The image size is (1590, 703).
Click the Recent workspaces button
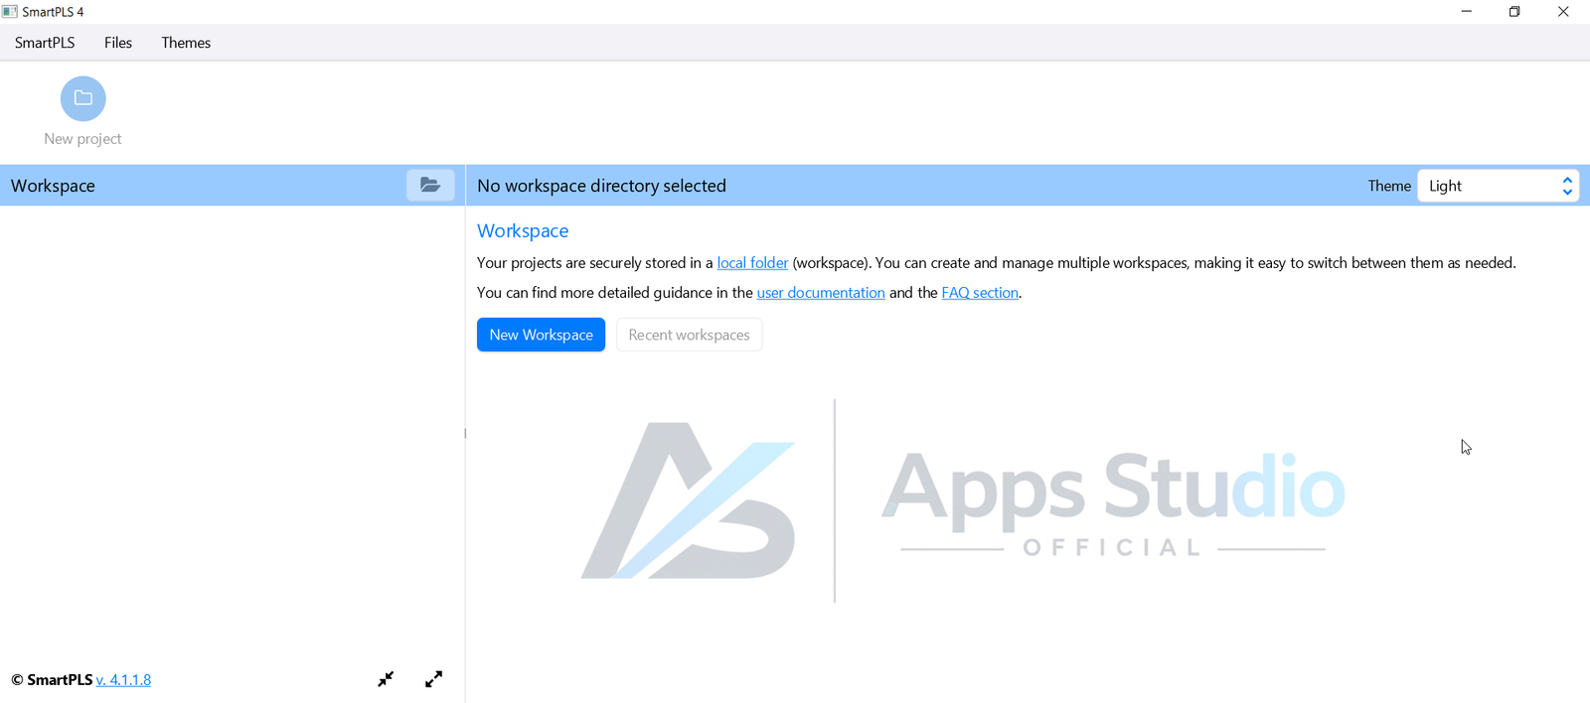point(689,335)
